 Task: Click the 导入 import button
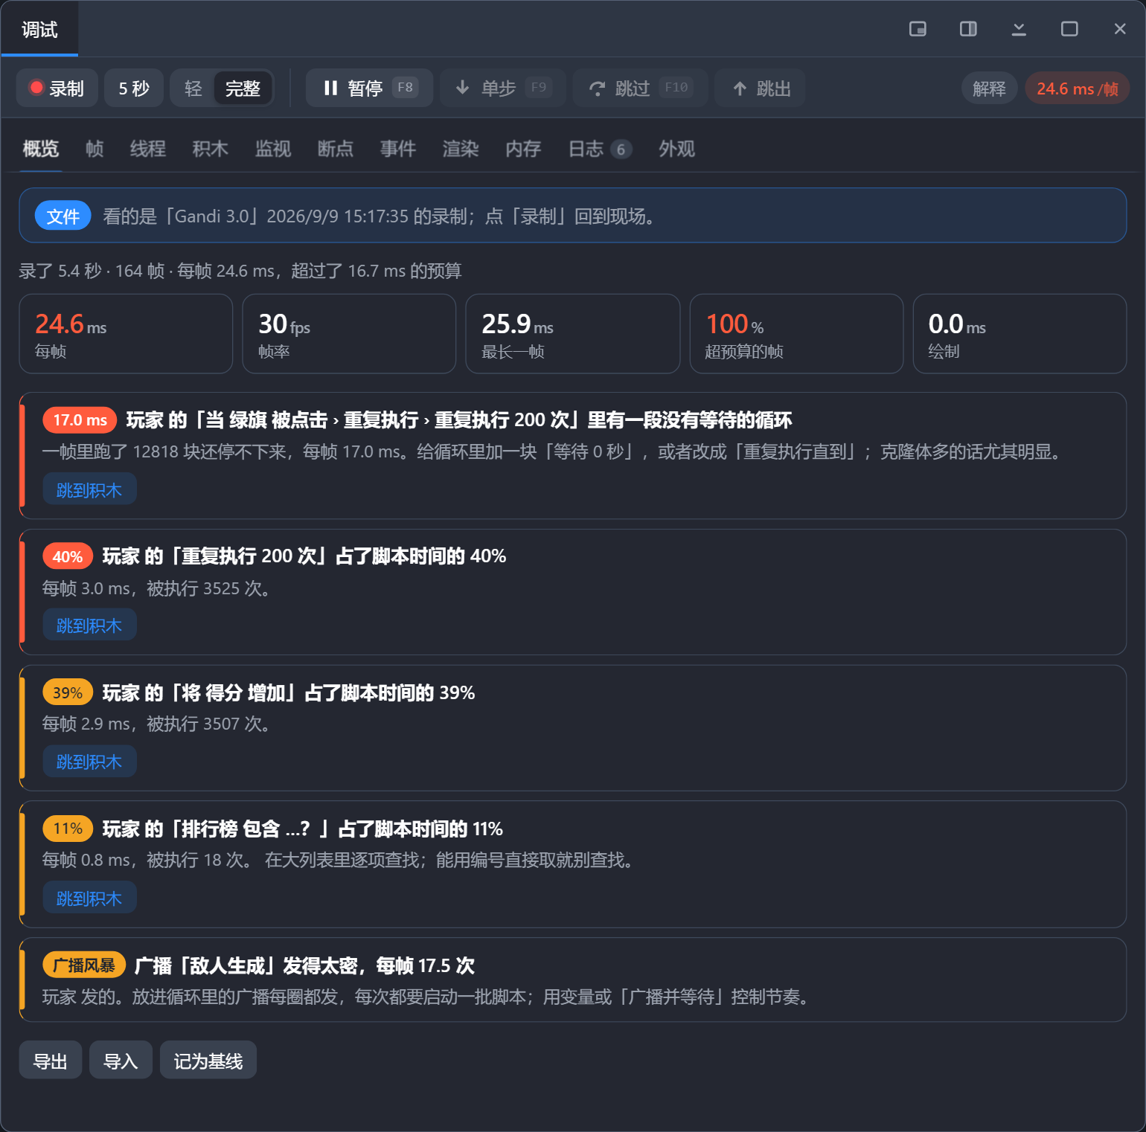tap(121, 1060)
